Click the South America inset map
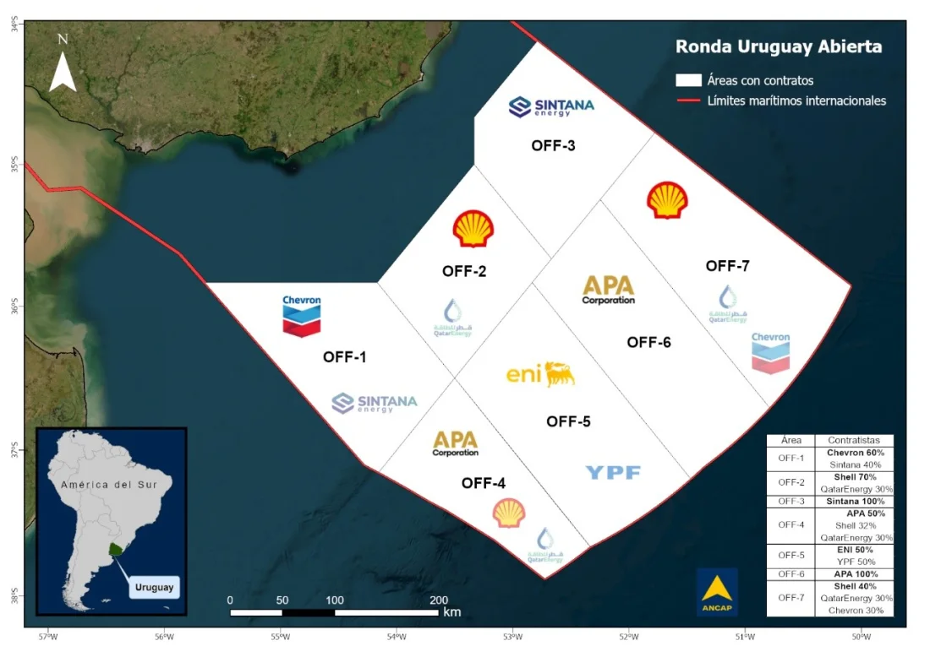This screenshot has height=657, width=930. click(x=112, y=521)
